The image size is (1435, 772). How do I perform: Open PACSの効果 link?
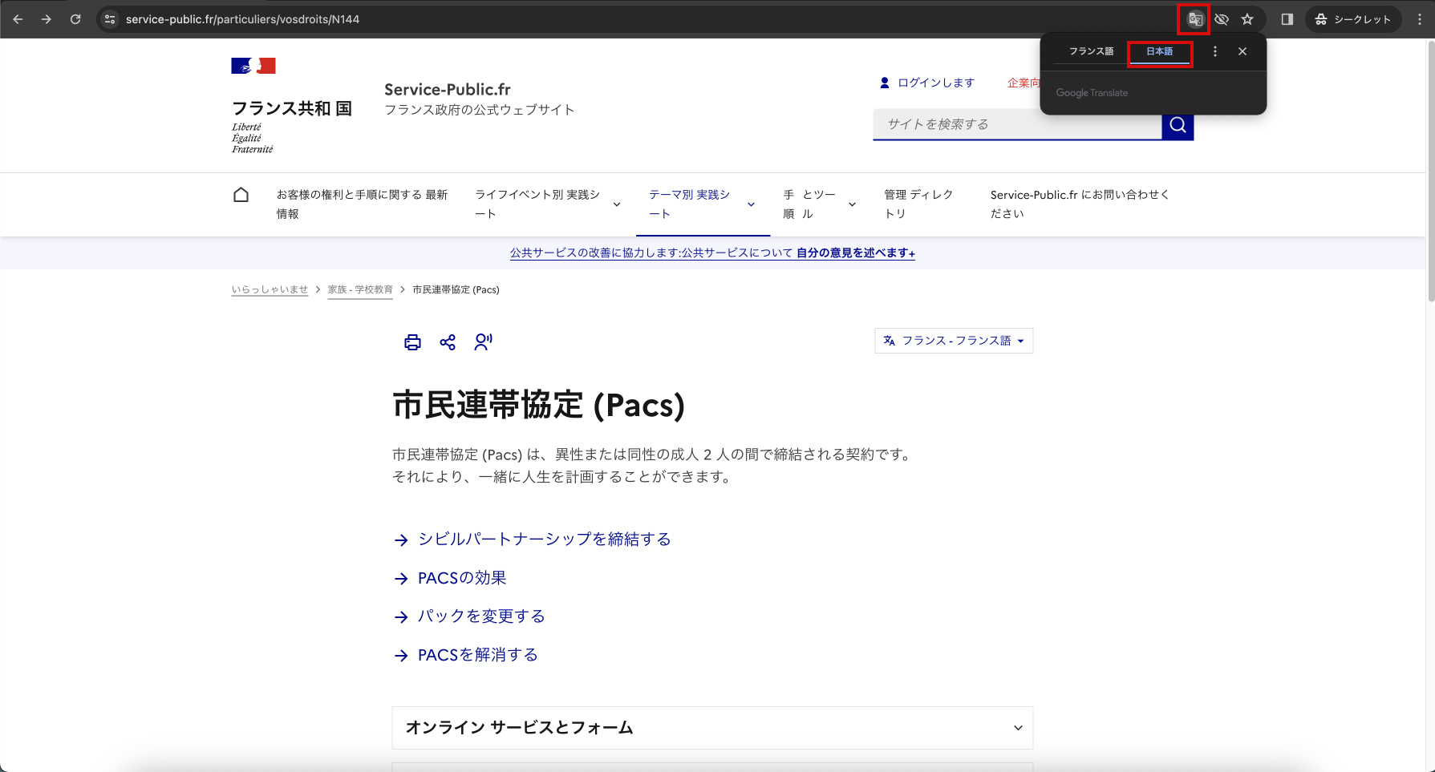pos(462,578)
